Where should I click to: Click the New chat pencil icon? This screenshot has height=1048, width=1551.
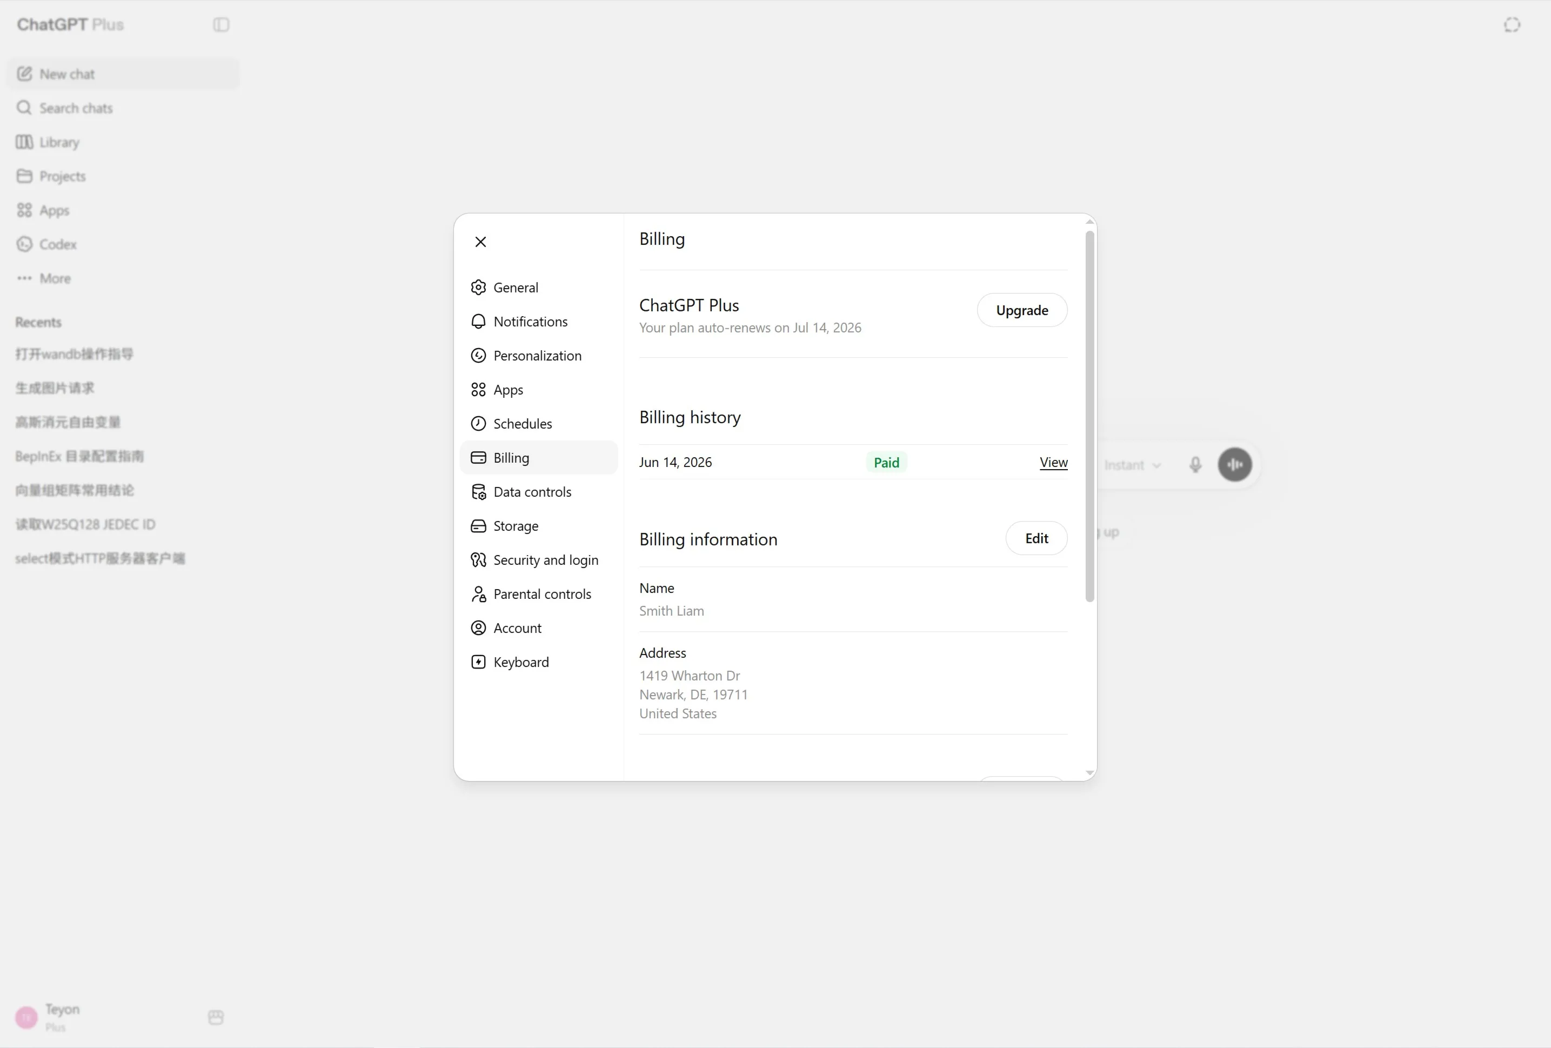point(25,74)
